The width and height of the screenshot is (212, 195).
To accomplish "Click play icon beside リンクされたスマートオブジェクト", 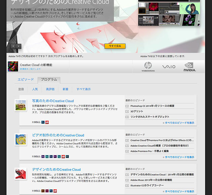I will [x=127, y=117].
